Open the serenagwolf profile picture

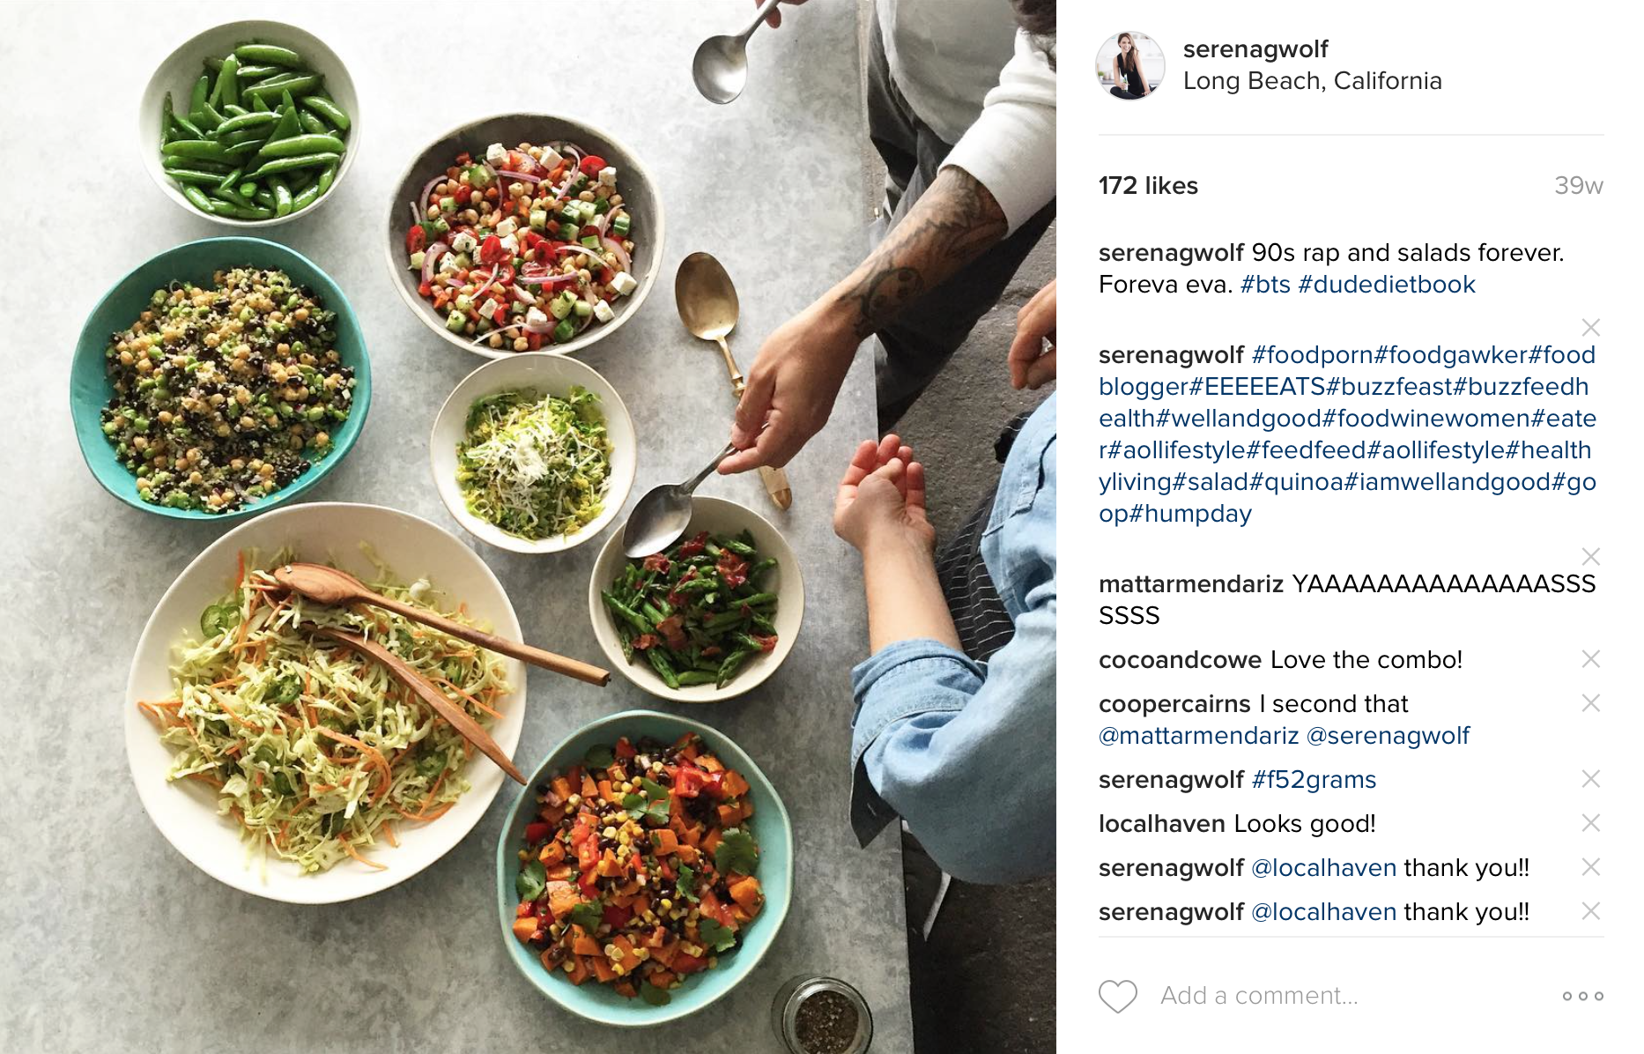coord(1129,65)
